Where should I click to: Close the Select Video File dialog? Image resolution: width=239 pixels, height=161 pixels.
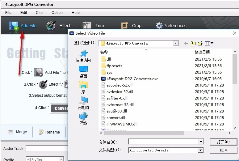[235, 33]
